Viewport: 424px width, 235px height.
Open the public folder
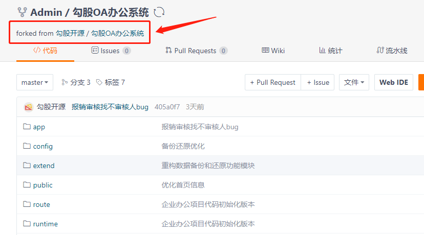[x=43, y=185]
